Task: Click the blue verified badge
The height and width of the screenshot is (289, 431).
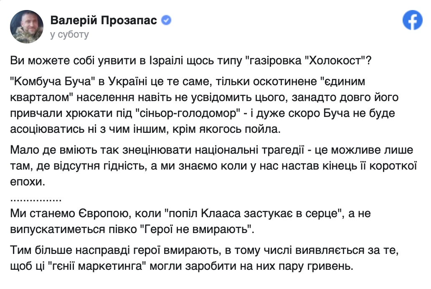Action: pyautogui.click(x=166, y=20)
